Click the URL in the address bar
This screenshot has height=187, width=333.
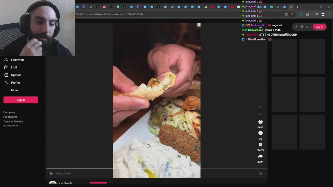(109, 14)
